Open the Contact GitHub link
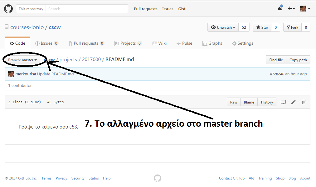The width and height of the screenshot is (316, 187). (x=232, y=178)
